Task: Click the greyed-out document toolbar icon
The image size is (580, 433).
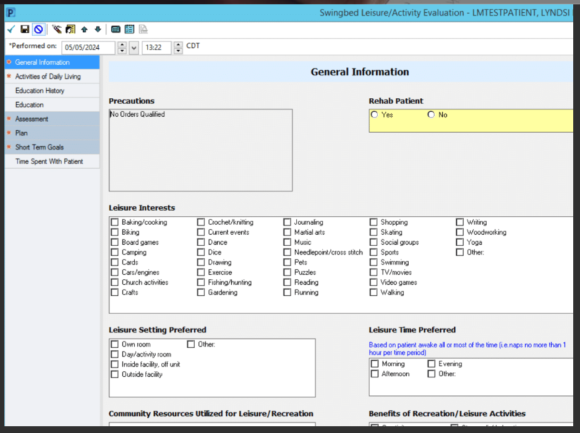Action: click(x=143, y=29)
